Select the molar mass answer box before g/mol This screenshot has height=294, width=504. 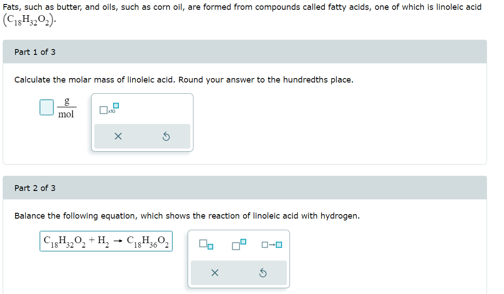click(x=46, y=107)
